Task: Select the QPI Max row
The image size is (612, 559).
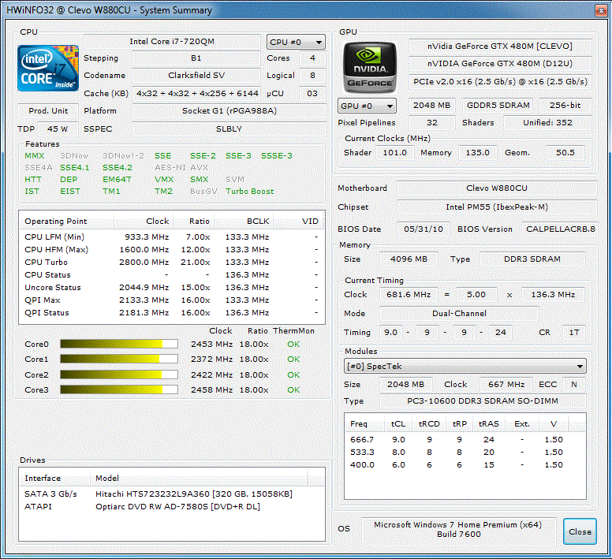Action: [172, 300]
